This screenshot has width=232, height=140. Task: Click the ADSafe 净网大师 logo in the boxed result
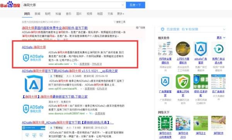[33, 58]
